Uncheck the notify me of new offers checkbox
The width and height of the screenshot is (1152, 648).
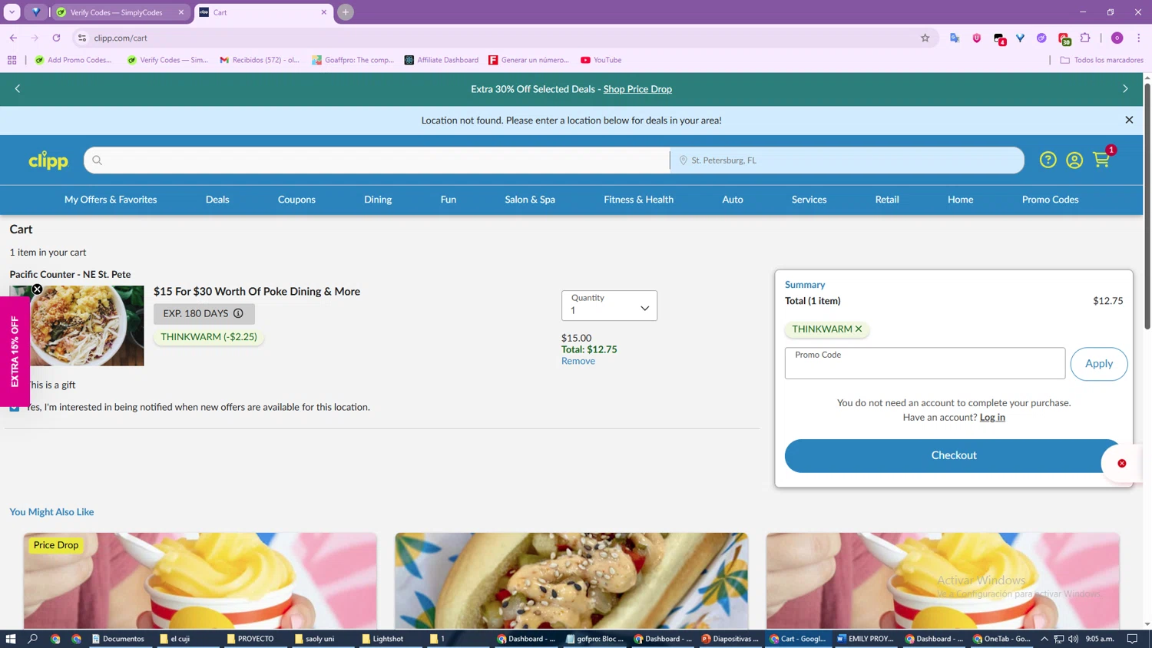point(15,407)
